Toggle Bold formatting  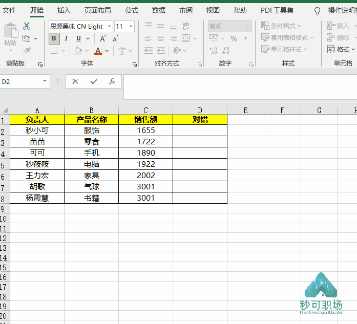click(x=54, y=38)
